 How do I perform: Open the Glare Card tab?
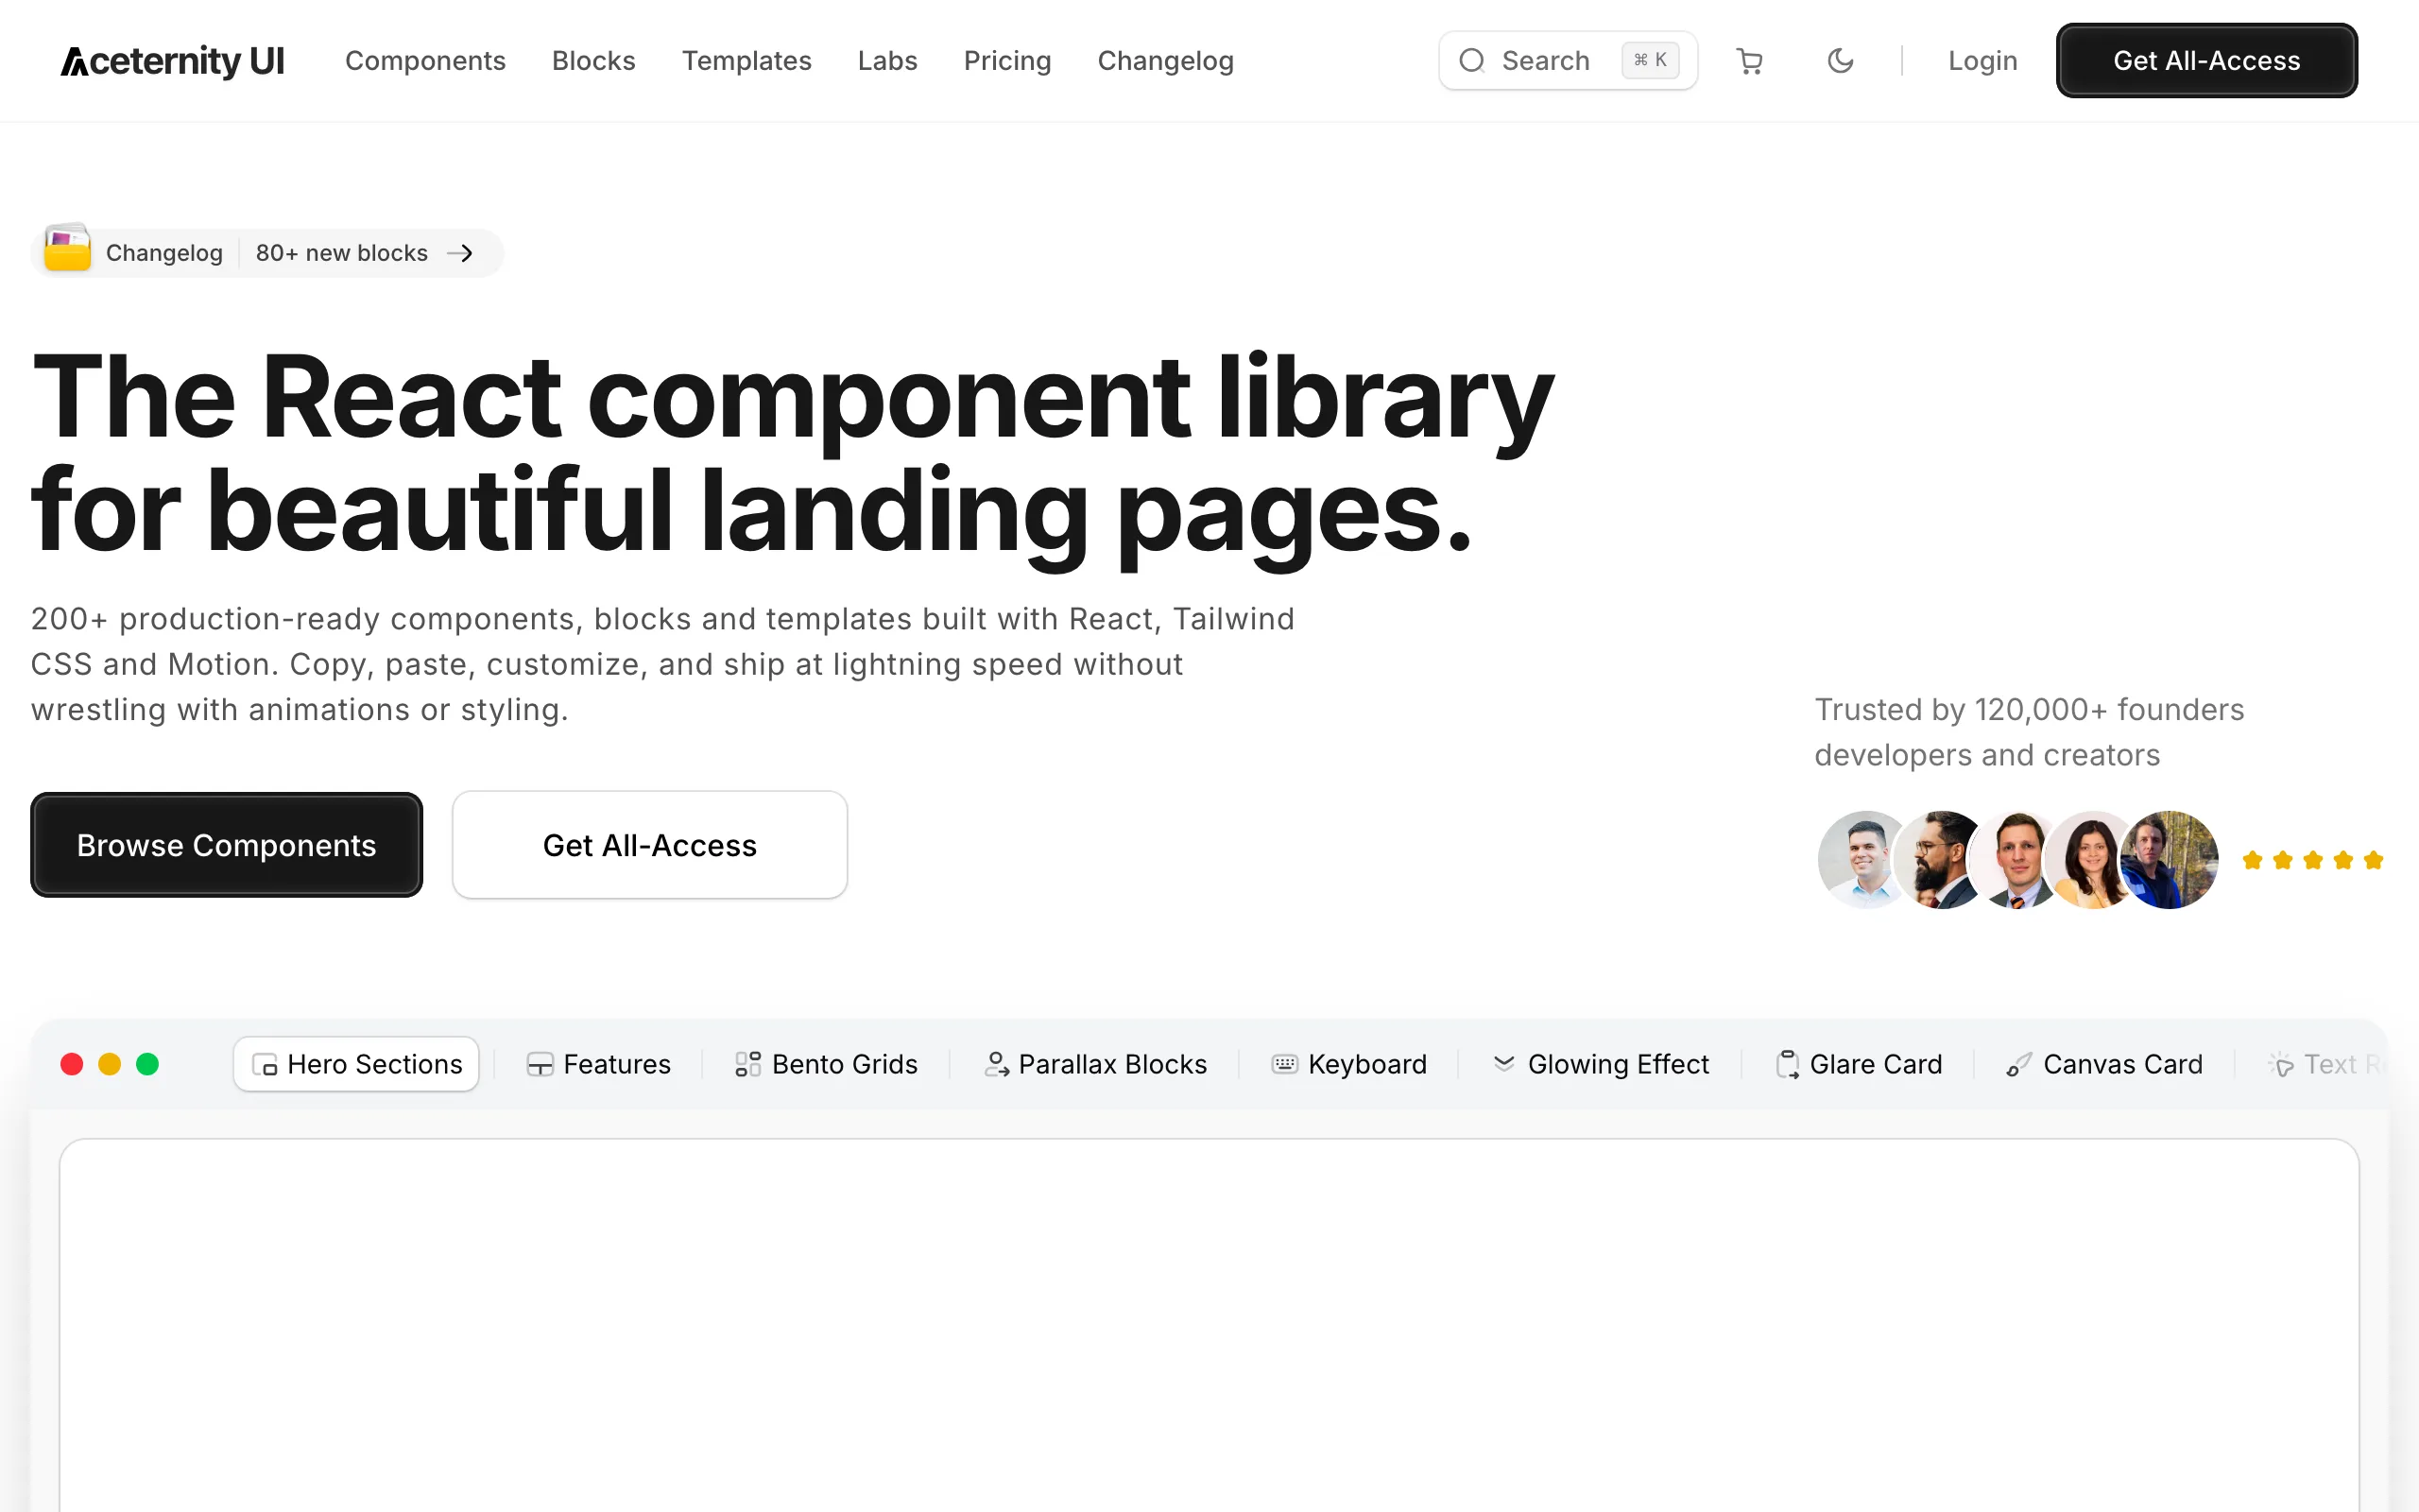point(1860,1064)
